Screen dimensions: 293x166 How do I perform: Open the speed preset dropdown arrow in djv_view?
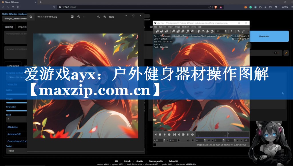[167, 140]
